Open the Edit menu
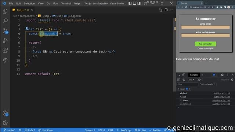 (18, 3)
